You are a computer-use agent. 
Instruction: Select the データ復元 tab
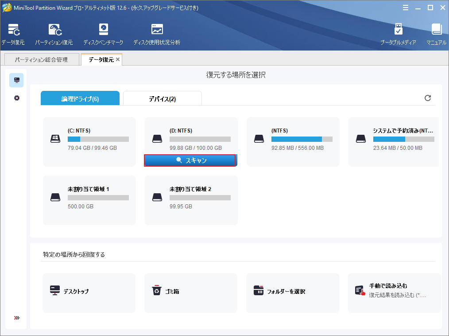click(x=101, y=59)
